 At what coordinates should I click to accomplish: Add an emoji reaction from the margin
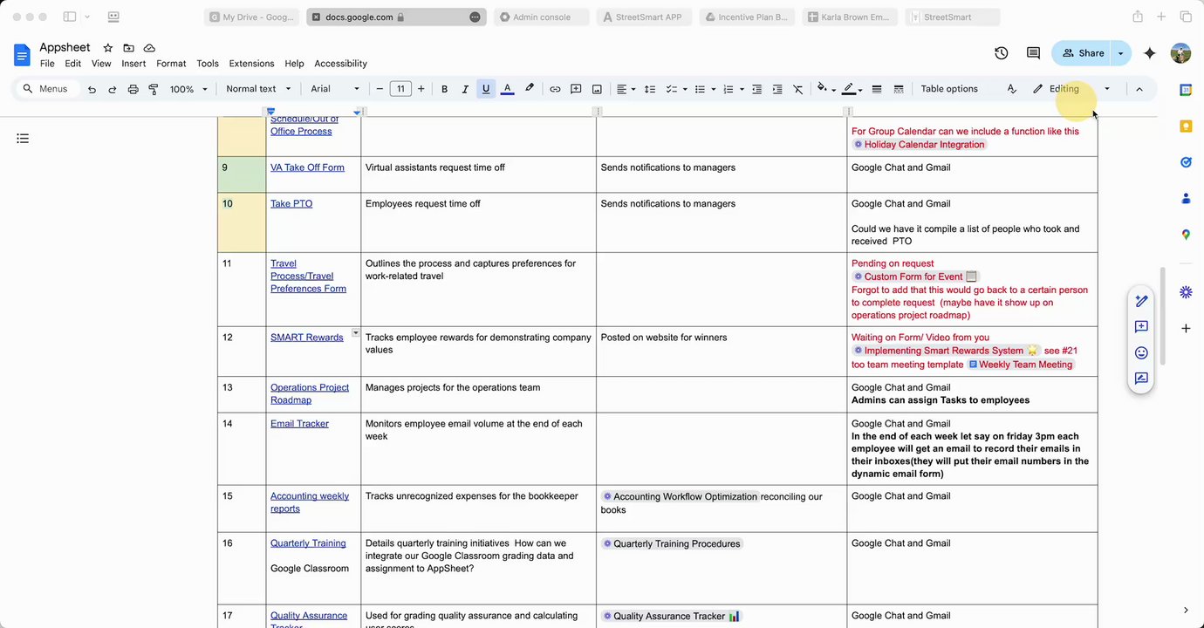pos(1141,353)
